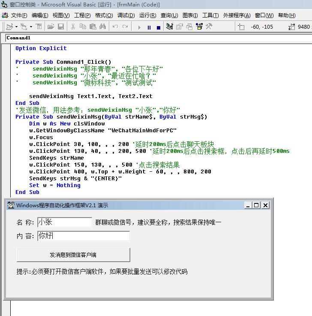
Task: Open the 工具(T) menu
Action: pyautogui.click(x=210, y=15)
